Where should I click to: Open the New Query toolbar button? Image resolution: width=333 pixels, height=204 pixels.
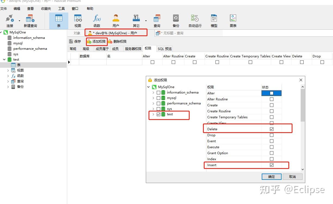(30, 21)
